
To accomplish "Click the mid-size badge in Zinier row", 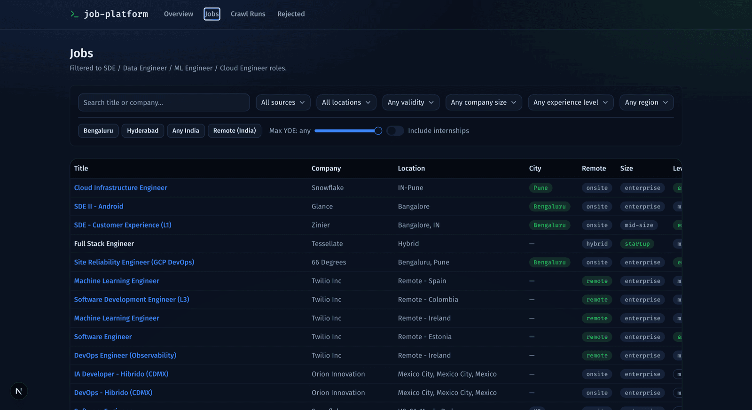I will tap(639, 225).
